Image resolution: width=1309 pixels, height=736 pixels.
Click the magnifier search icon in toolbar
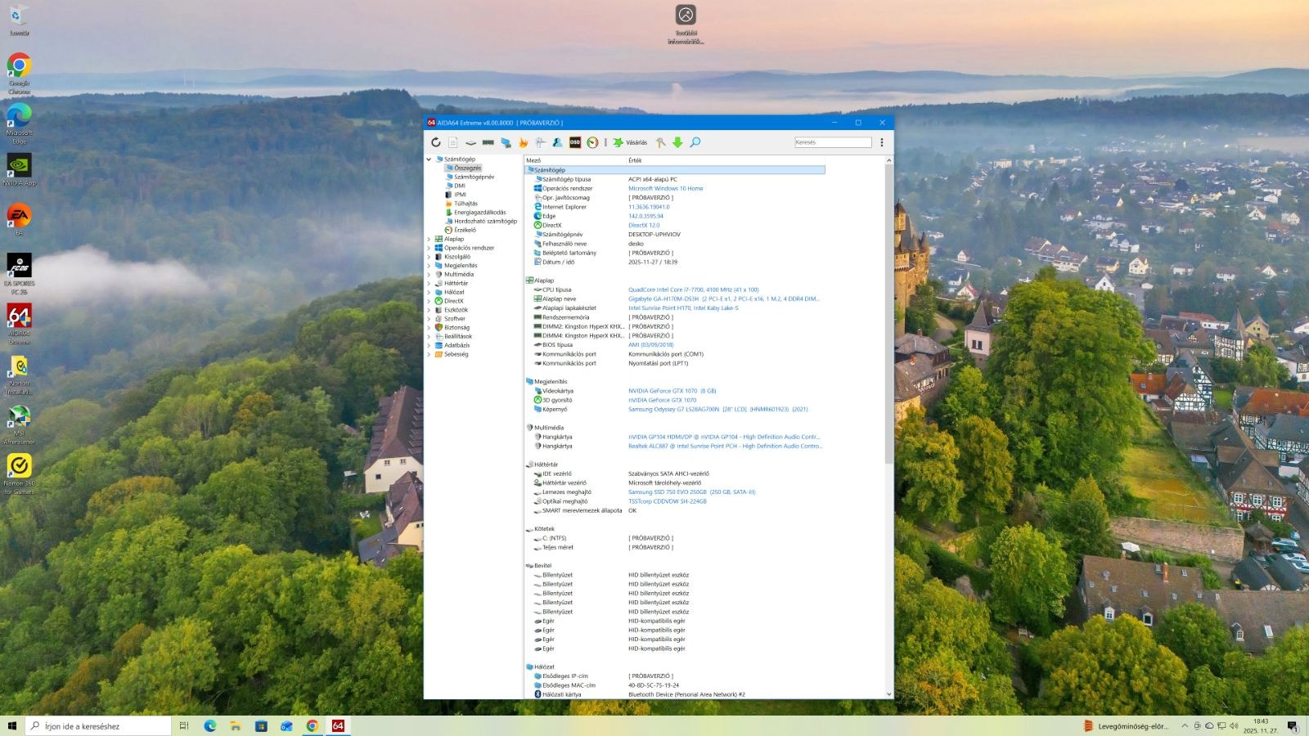point(695,142)
